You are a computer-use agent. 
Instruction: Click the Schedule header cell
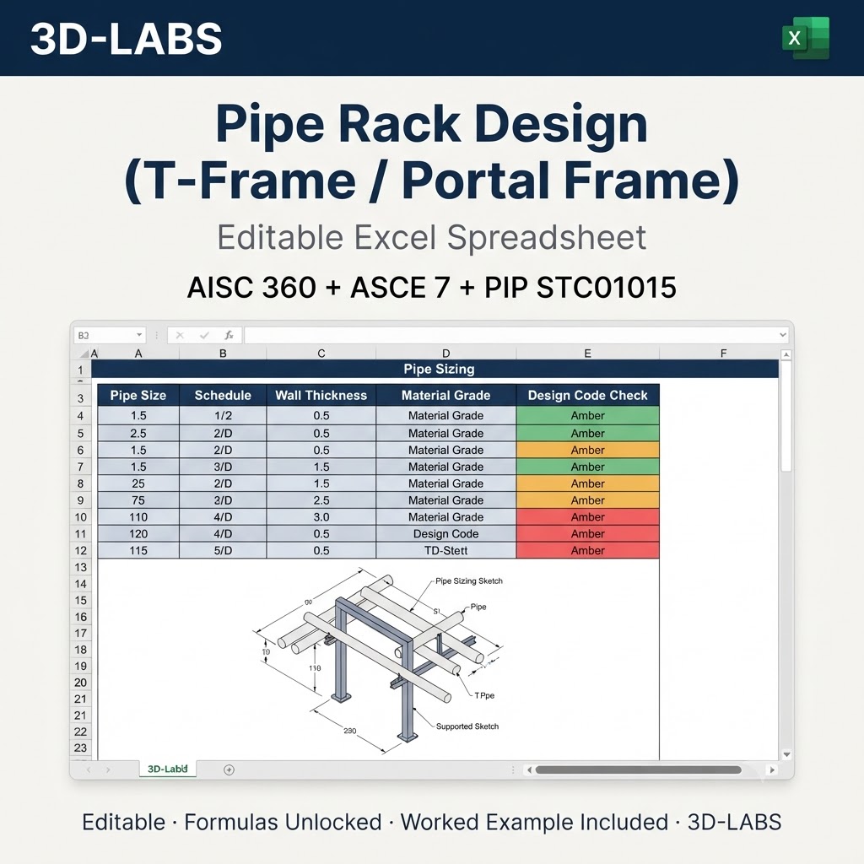223,395
